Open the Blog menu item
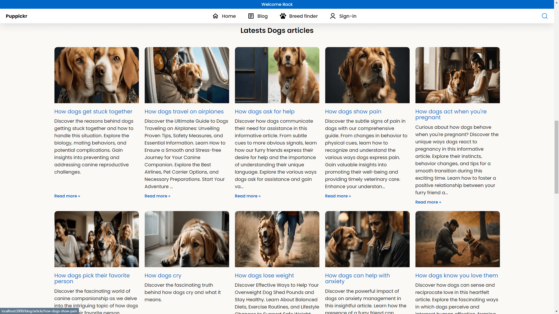Viewport: 559px width, 314px height. point(262,16)
